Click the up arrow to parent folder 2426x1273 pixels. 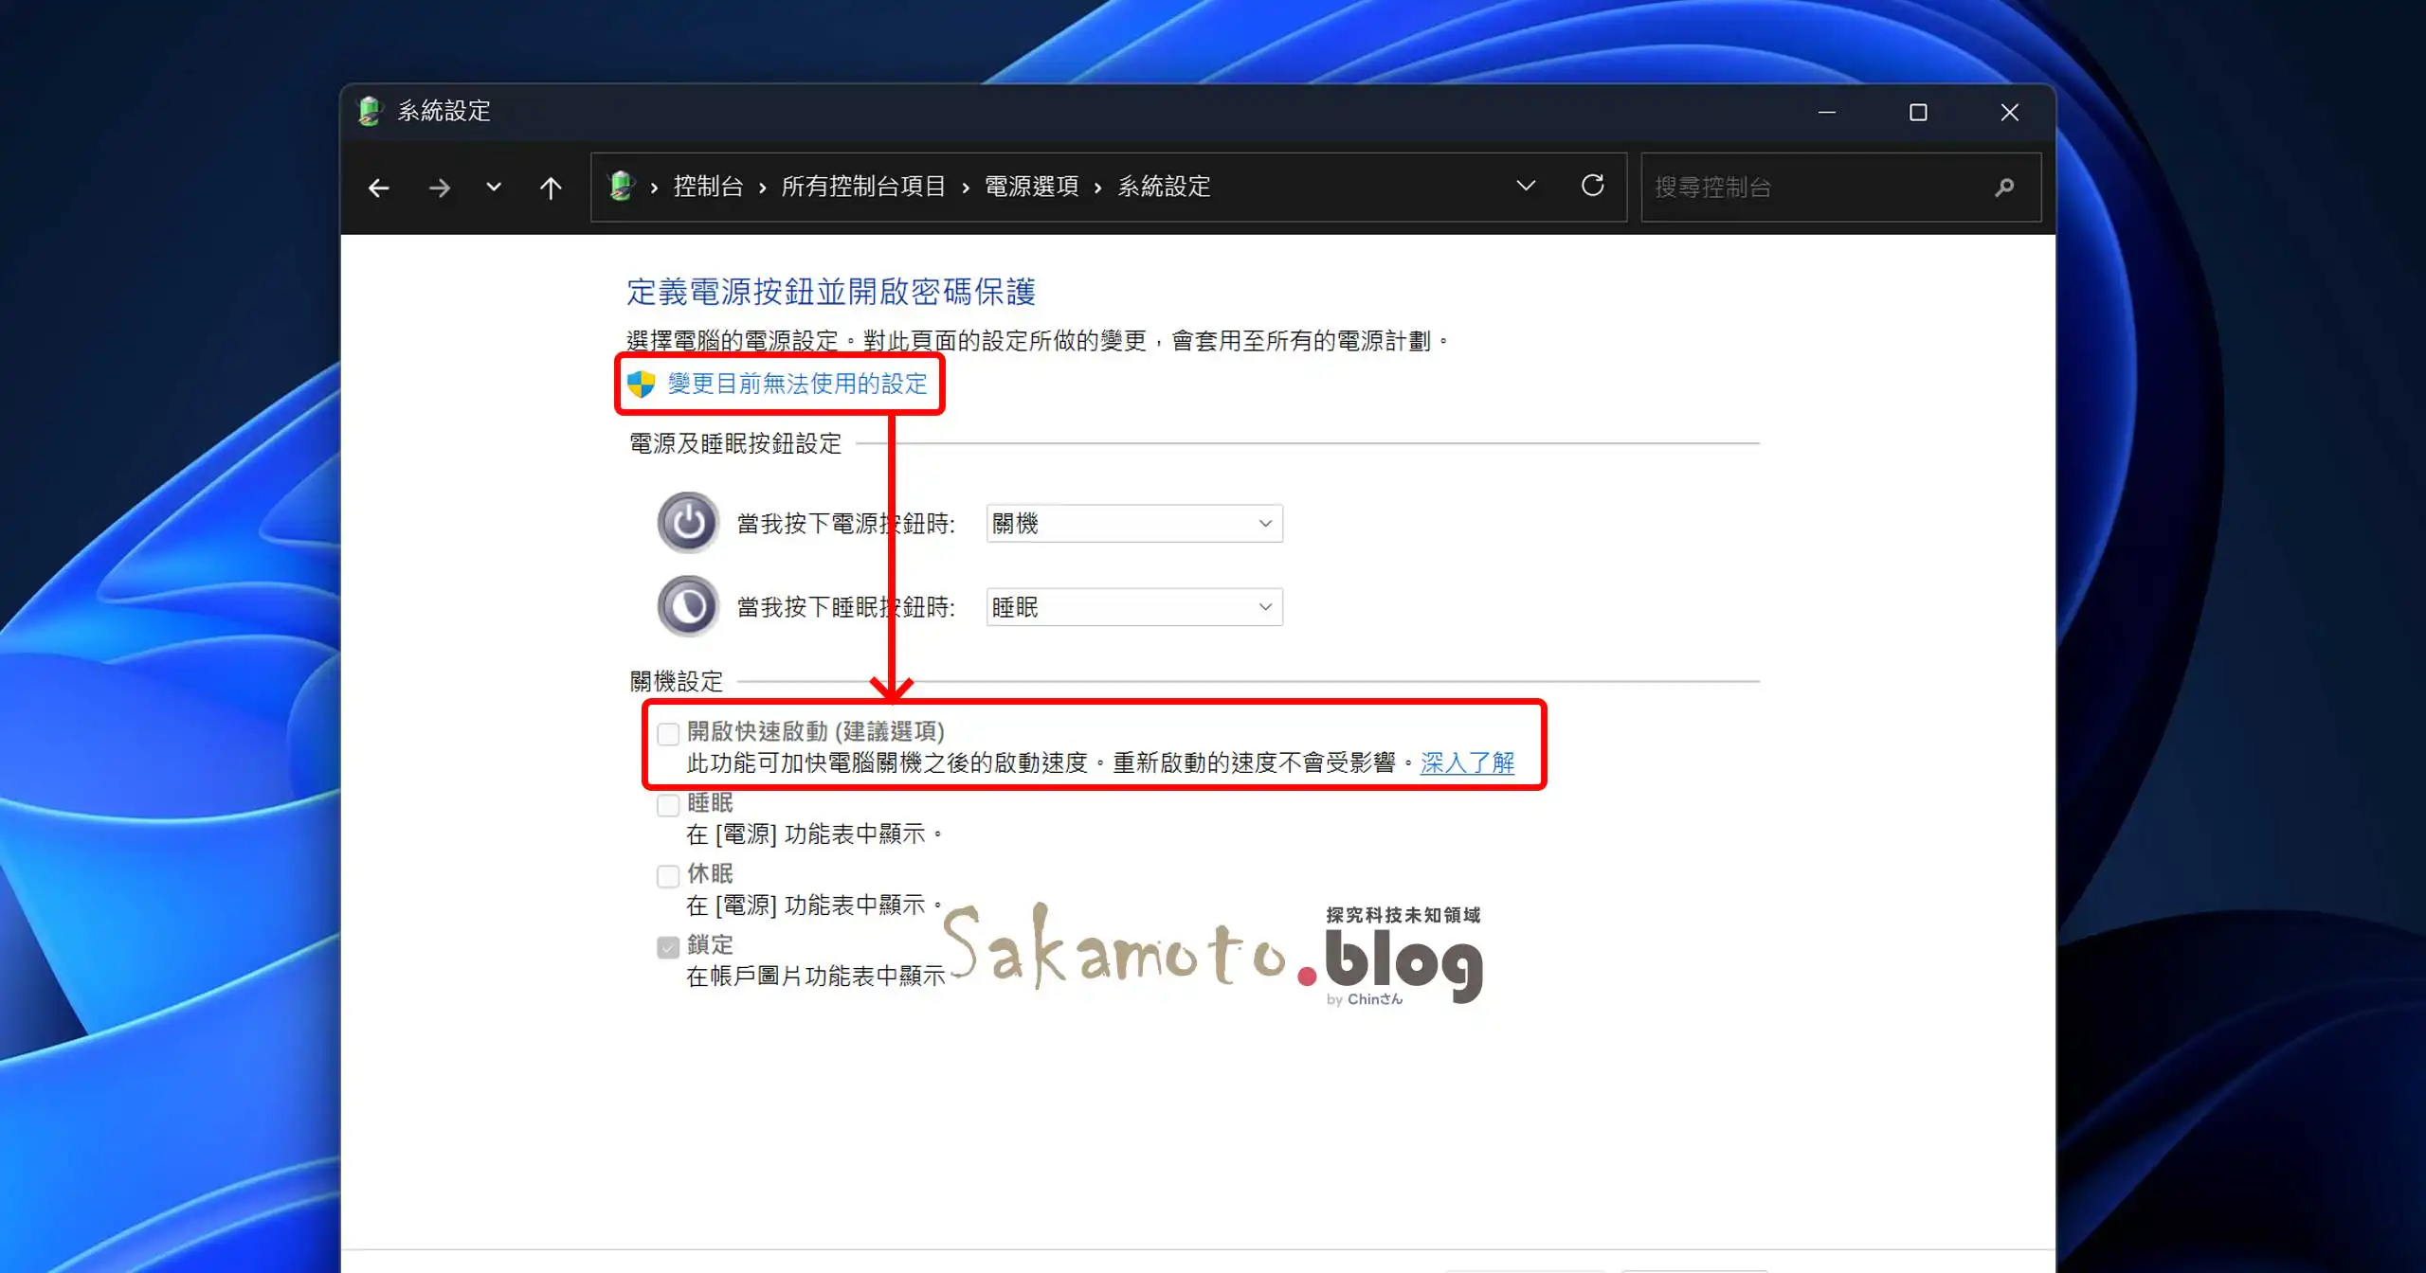tap(551, 188)
